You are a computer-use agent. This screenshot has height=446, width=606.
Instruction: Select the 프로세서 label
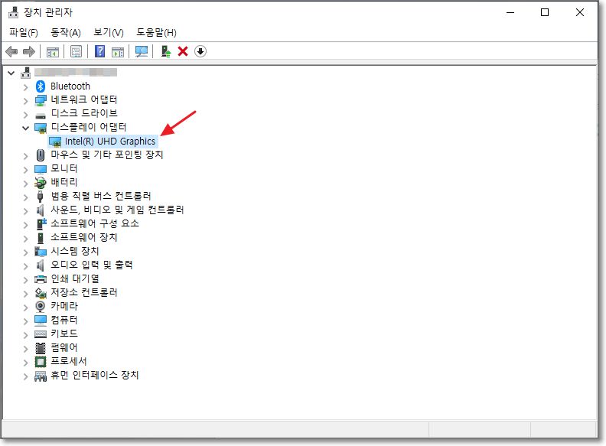[x=69, y=361]
